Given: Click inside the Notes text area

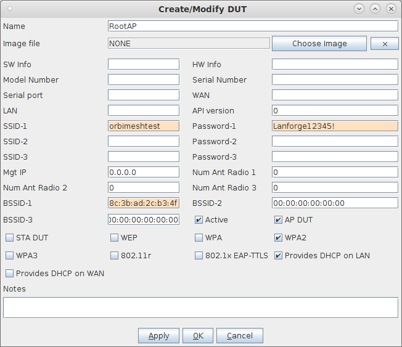Looking at the screenshot, I should (200, 308).
